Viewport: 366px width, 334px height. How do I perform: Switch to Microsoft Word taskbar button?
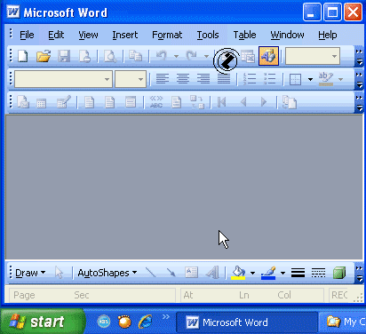click(x=246, y=322)
